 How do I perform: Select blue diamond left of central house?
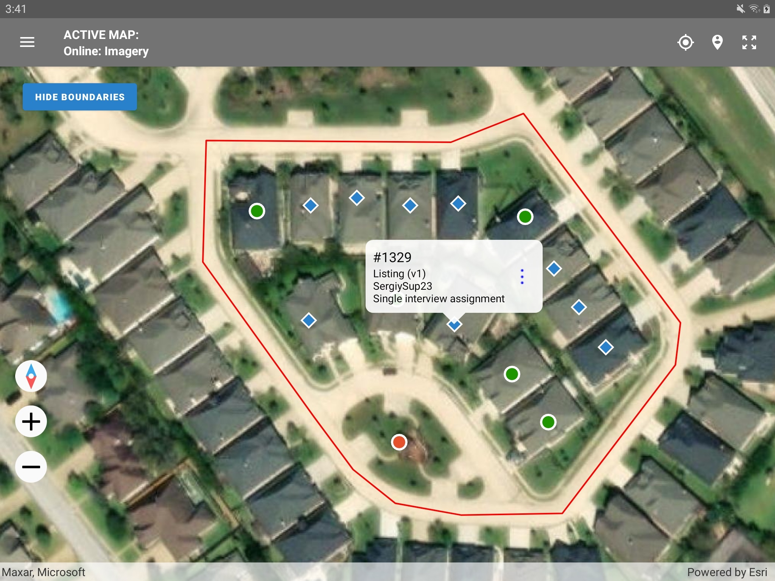point(309,320)
